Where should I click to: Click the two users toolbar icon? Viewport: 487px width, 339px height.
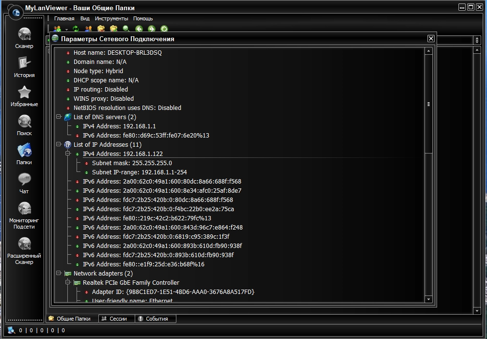click(89, 29)
